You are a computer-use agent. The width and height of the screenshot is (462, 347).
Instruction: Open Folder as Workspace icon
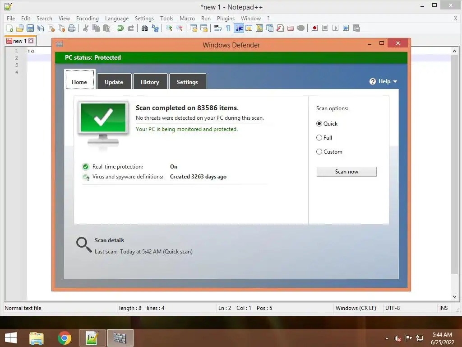pos(291,28)
